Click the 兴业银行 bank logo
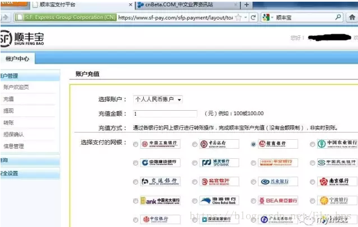Viewport: 358px width, 227px height. pos(278,181)
